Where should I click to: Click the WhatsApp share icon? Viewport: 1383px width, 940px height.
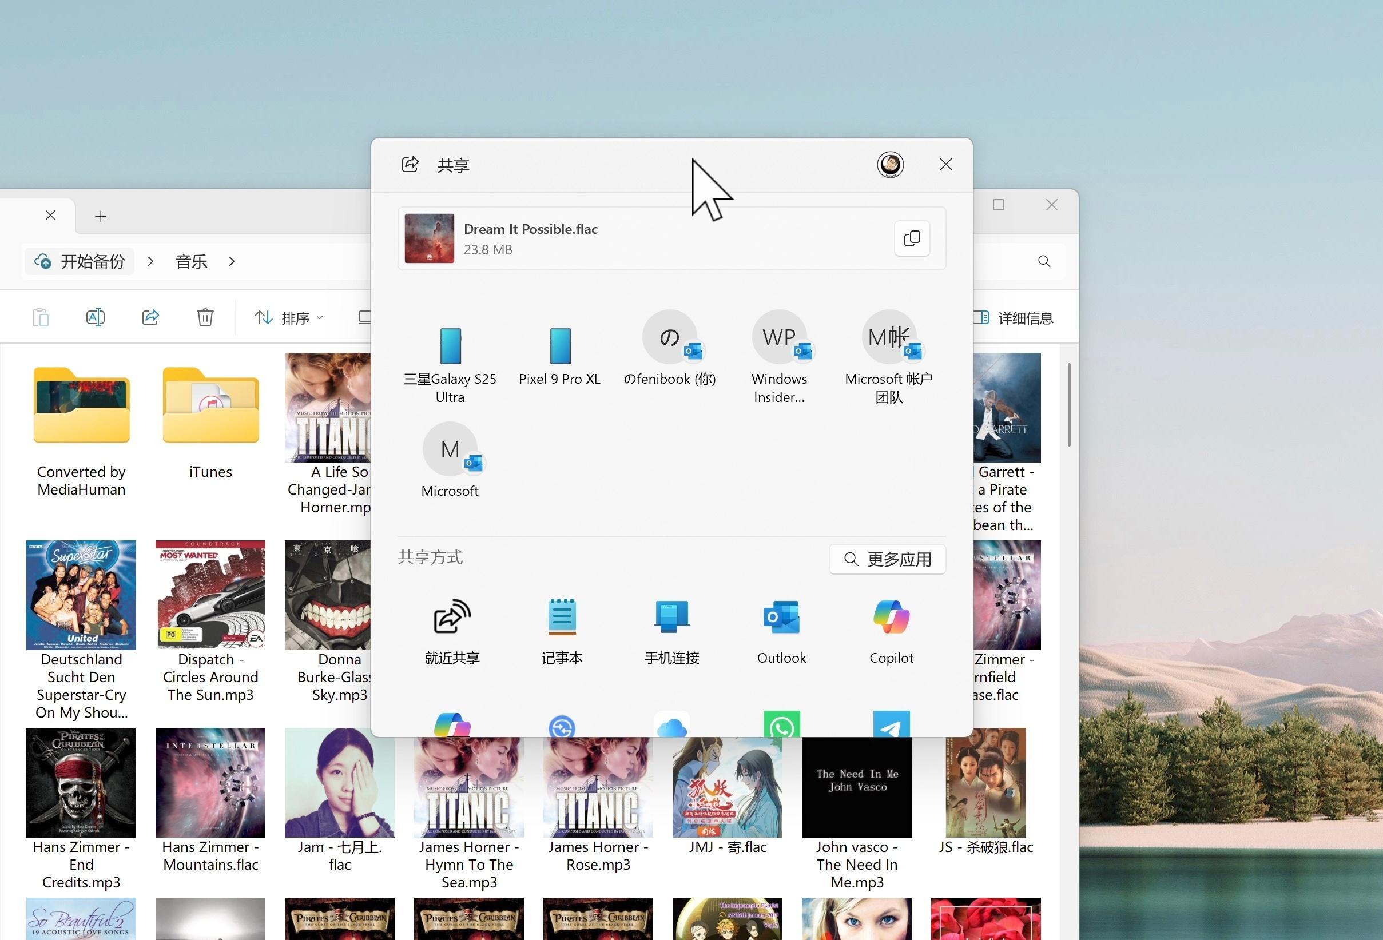coord(781,725)
